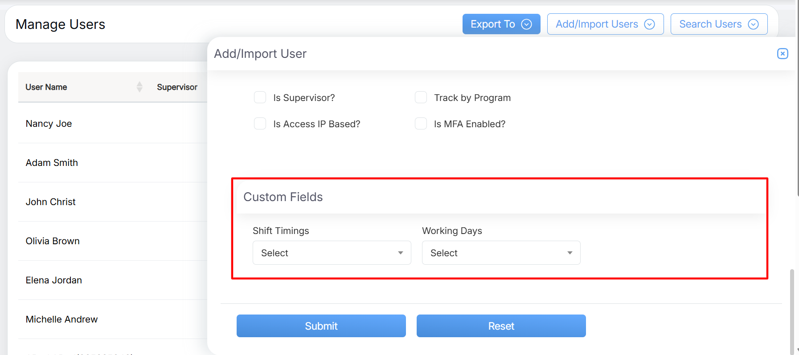Sort by the Supervisor column header

pyautogui.click(x=177, y=87)
